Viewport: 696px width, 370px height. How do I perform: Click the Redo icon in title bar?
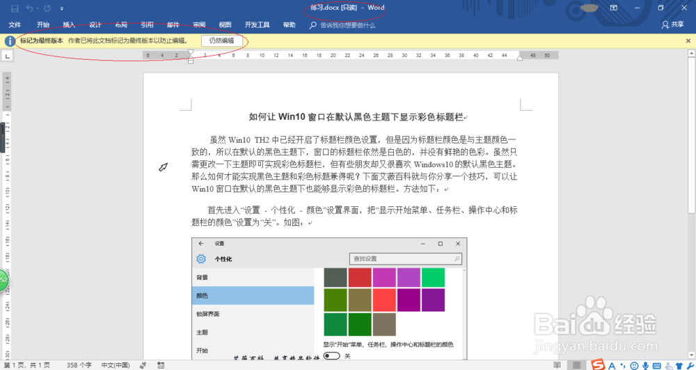[47, 8]
